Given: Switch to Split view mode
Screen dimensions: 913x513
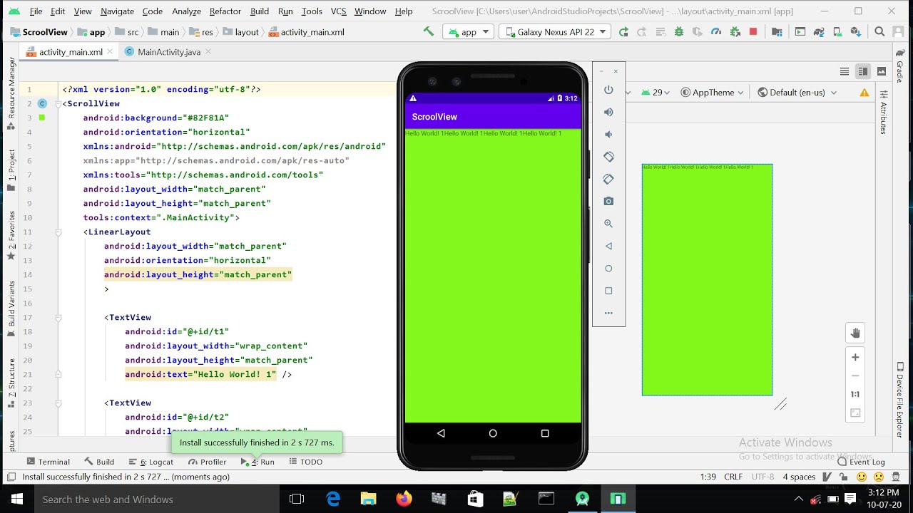Looking at the screenshot, I should coord(863,71).
